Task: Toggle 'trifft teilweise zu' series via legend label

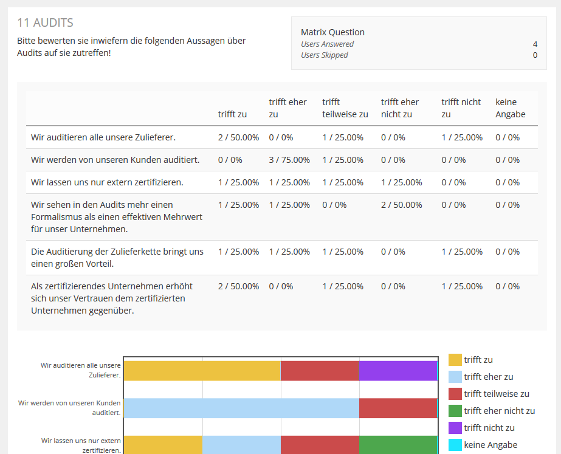Action: (x=496, y=394)
